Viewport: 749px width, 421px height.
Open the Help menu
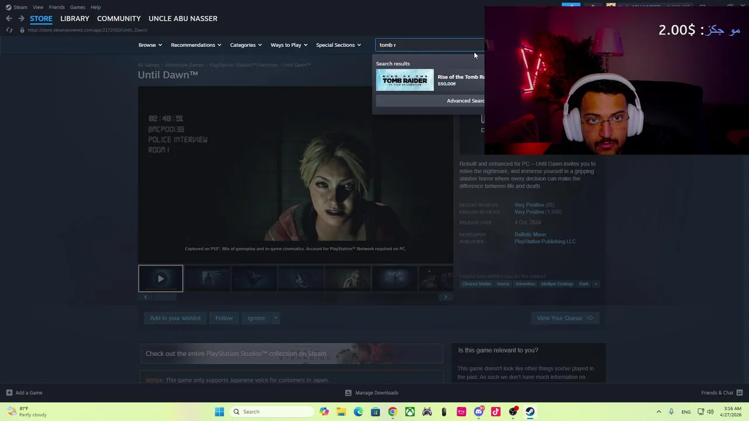click(x=95, y=7)
